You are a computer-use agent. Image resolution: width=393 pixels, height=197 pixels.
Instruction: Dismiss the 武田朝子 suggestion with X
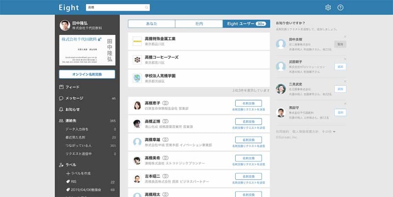click(345, 59)
